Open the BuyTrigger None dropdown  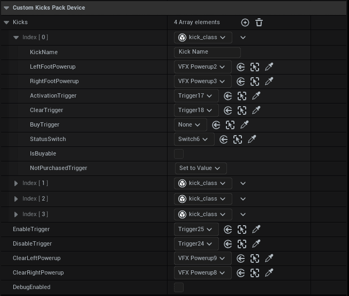tap(191, 125)
